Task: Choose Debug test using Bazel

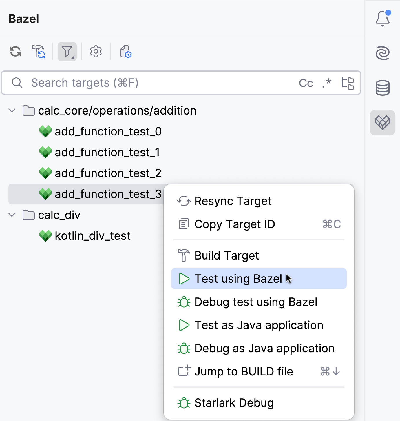Action: click(x=259, y=302)
